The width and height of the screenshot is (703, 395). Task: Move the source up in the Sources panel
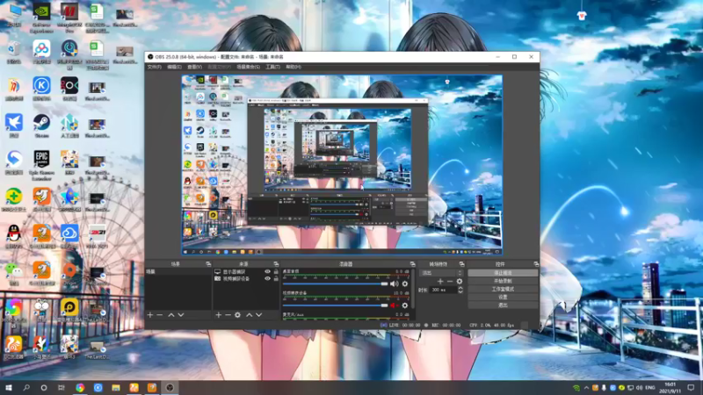point(250,315)
